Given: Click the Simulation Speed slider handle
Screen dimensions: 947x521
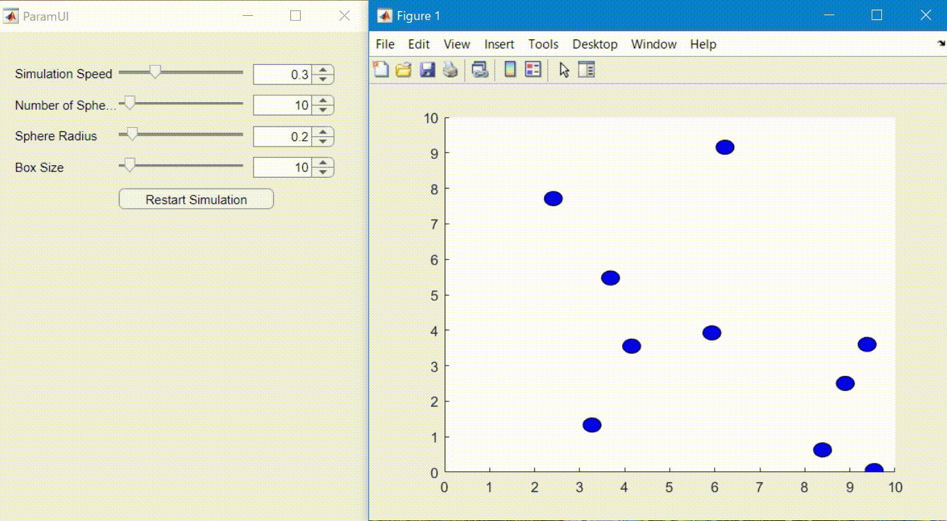Looking at the screenshot, I should pyautogui.click(x=156, y=72).
